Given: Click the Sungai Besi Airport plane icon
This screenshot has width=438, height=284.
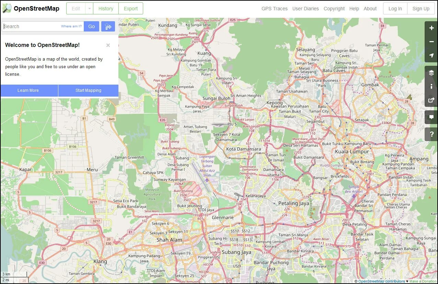Looking at the screenshot, I should pyautogui.click(x=354, y=196).
